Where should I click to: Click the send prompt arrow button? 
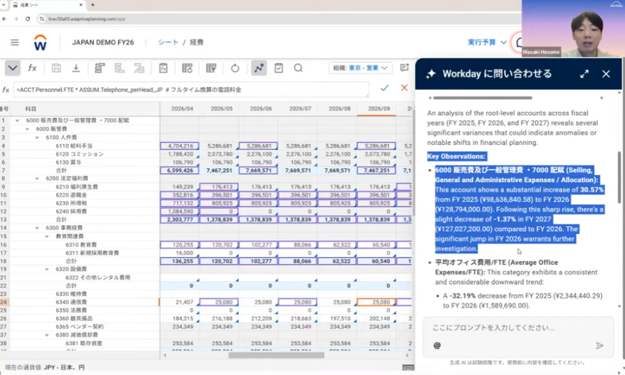coord(599,346)
